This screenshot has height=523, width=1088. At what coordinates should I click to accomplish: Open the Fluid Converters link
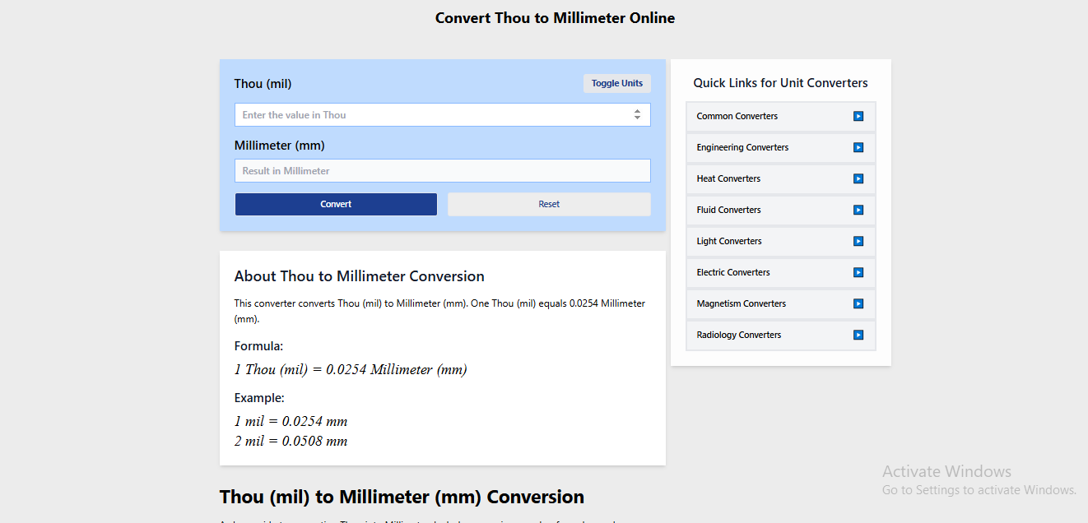pyautogui.click(x=728, y=210)
